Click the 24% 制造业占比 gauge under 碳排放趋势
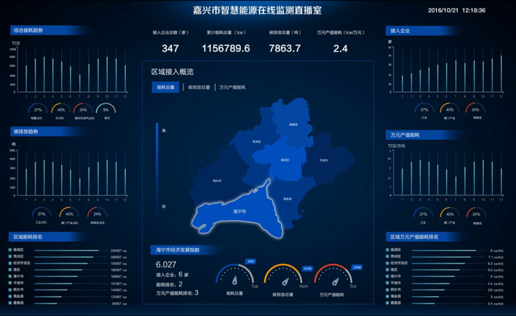 (97, 214)
